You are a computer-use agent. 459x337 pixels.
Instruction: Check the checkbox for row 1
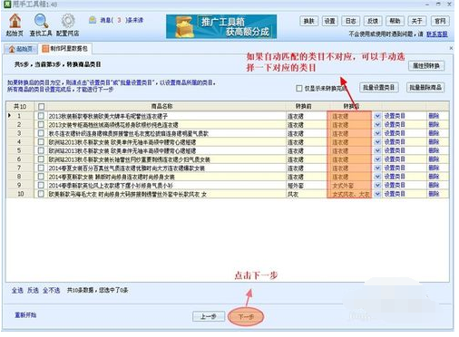click(x=41, y=116)
